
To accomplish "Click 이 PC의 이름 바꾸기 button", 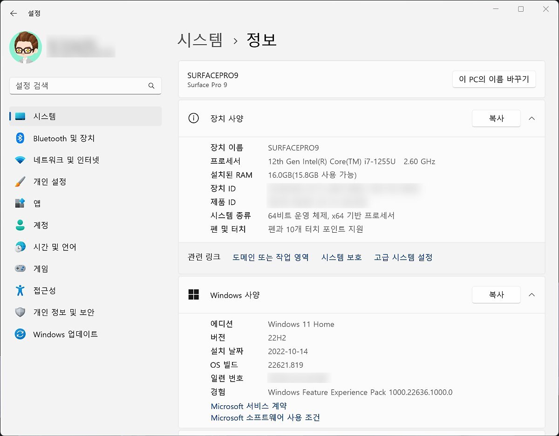I will click(494, 79).
